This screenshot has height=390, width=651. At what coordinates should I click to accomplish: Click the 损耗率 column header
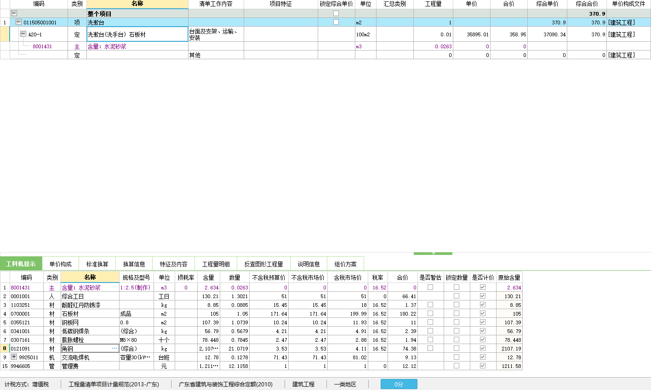tap(186, 277)
